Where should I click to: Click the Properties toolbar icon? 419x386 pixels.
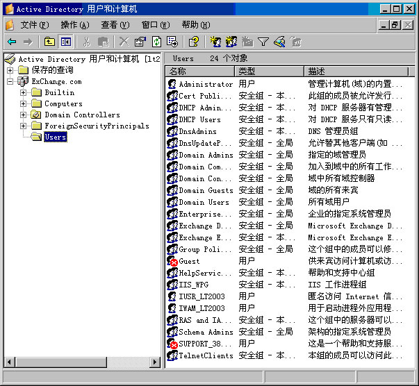click(140, 42)
